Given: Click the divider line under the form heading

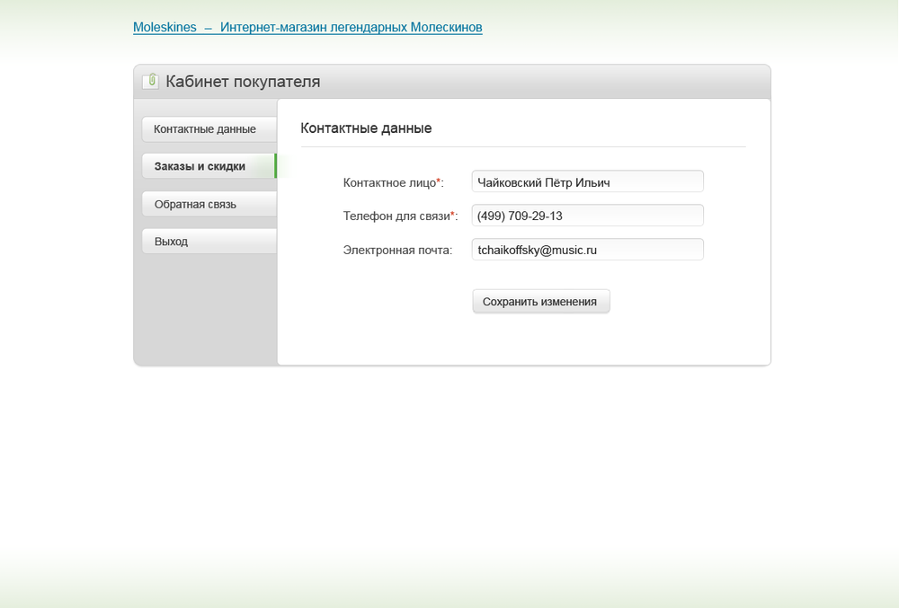Looking at the screenshot, I should click(523, 146).
